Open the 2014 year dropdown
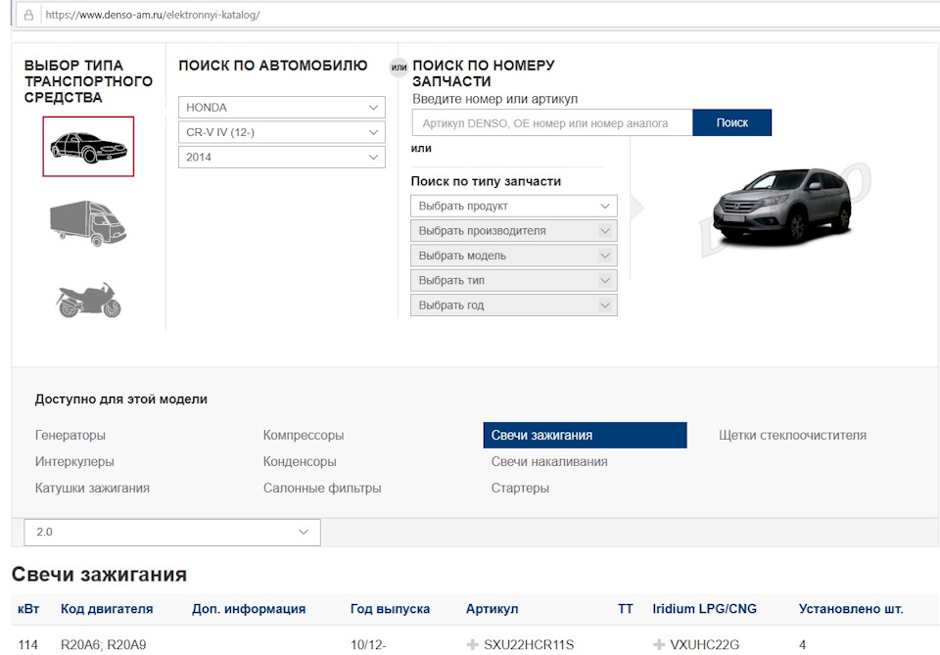Screen dimensions: 940x655 tap(282, 157)
